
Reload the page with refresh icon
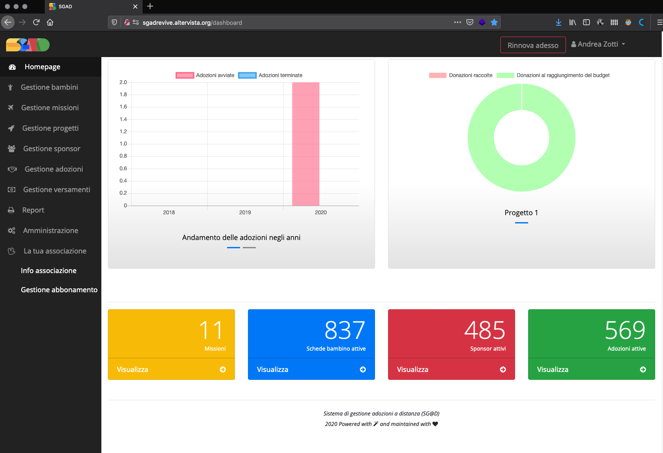(36, 22)
